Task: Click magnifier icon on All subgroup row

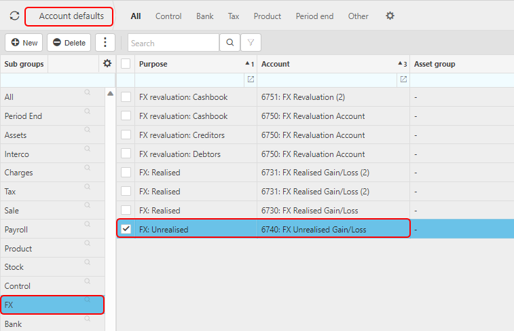Action: [87, 92]
